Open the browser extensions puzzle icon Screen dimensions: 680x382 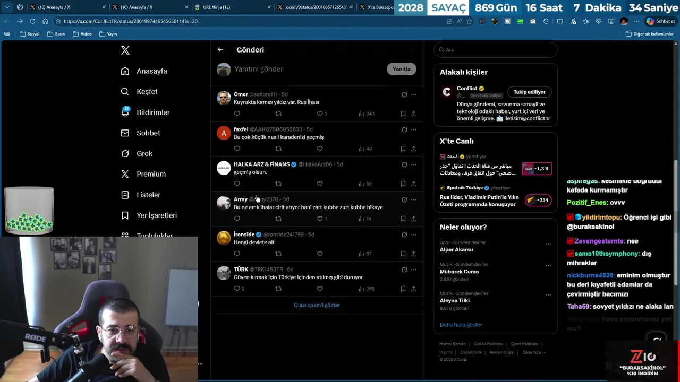point(546,21)
